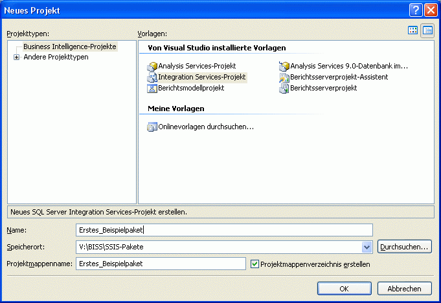
Task: Click the Meine Vorlagen group header
Action: [176, 109]
